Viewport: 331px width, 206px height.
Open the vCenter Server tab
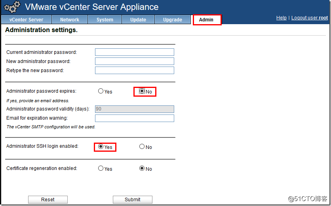coord(27,20)
